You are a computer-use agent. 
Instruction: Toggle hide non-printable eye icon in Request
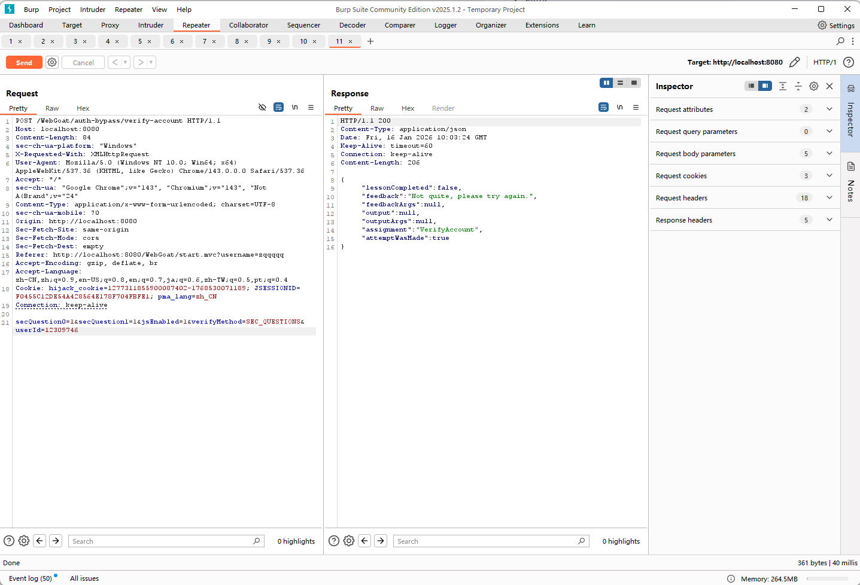coord(262,108)
